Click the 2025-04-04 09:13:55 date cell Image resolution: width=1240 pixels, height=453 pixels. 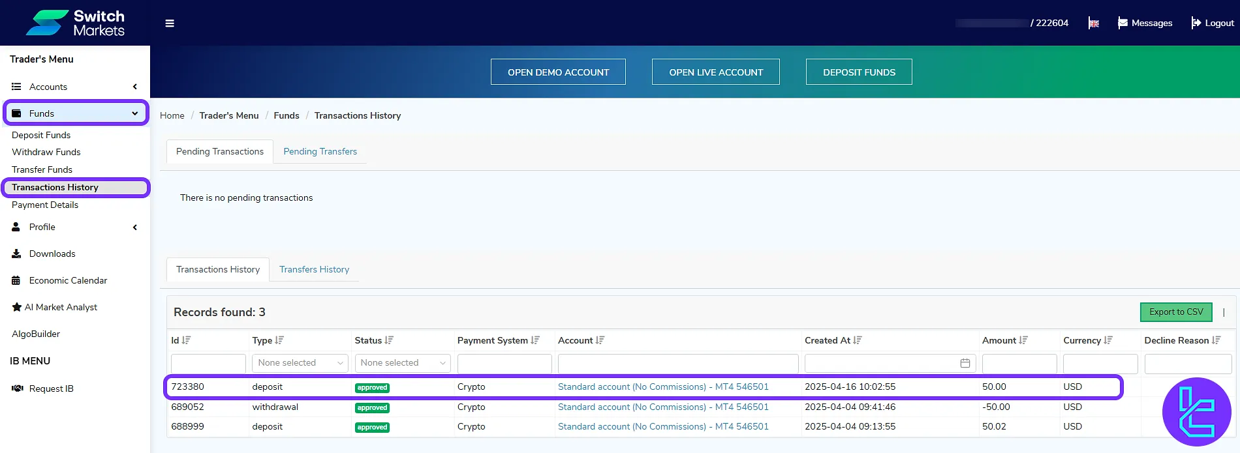point(850,426)
